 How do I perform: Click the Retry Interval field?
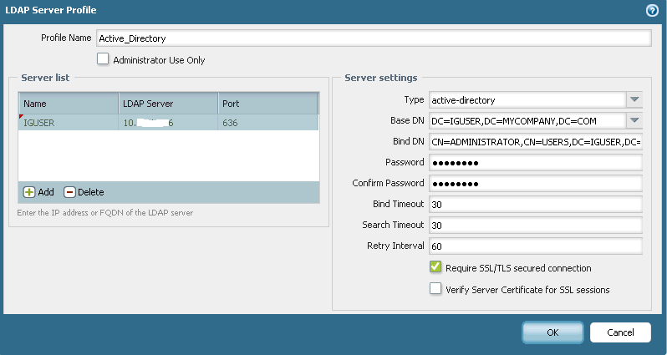pos(534,246)
